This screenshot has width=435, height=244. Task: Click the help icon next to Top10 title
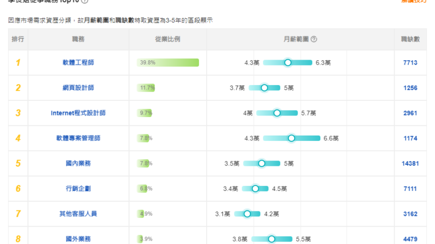click(85, 2)
